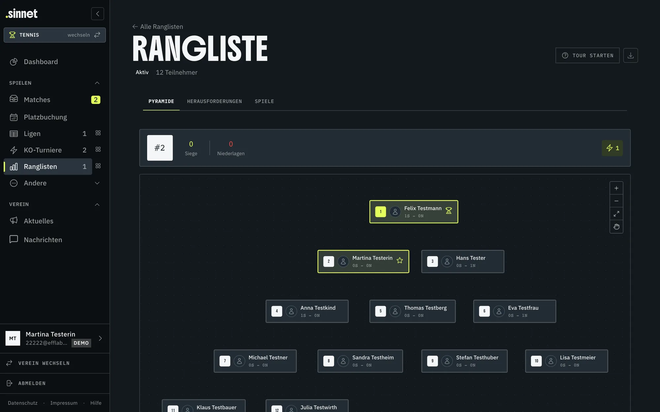
Task: Open Matches in the sidebar
Action: (x=54, y=100)
